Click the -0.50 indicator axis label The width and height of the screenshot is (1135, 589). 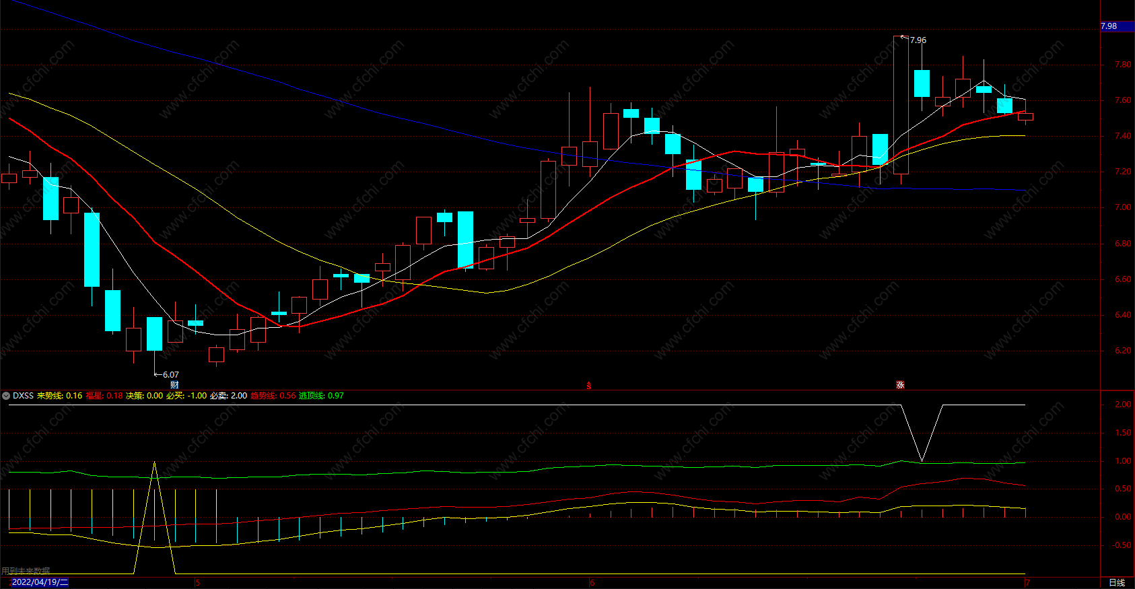pyautogui.click(x=1122, y=545)
